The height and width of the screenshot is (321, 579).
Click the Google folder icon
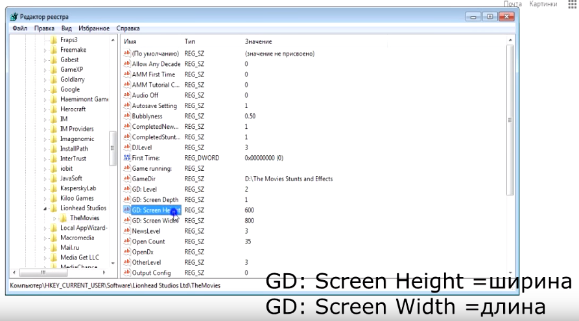(x=54, y=89)
